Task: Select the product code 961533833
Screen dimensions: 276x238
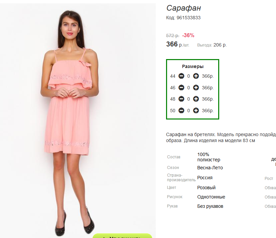Action: [189, 18]
